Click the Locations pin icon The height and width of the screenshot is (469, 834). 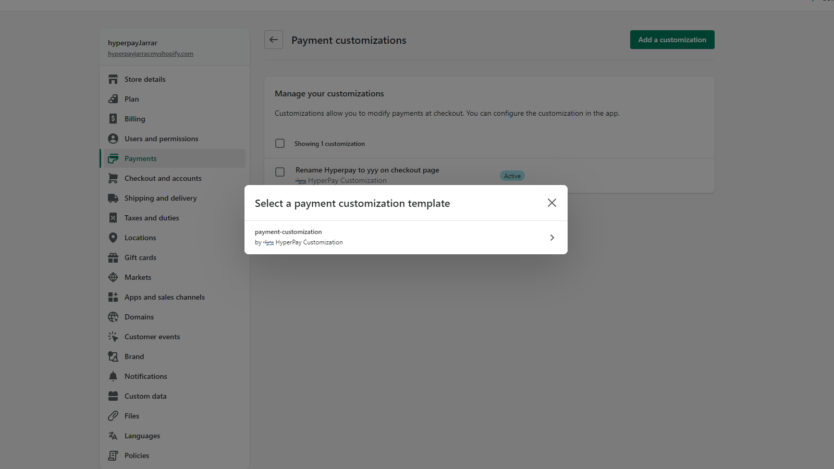click(113, 238)
